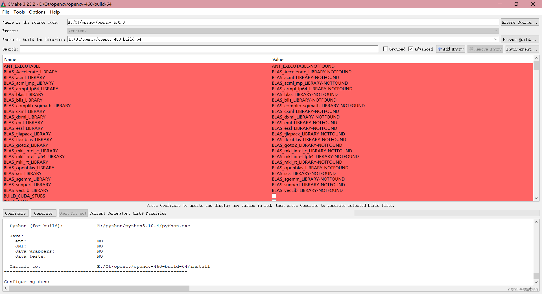Click the output log horizontal scrollbar thumb
Viewport: 542px width, 294px height.
pos(99,288)
